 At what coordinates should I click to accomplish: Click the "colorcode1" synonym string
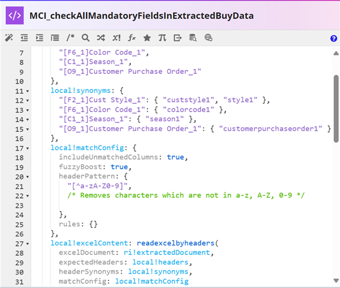click(189, 110)
